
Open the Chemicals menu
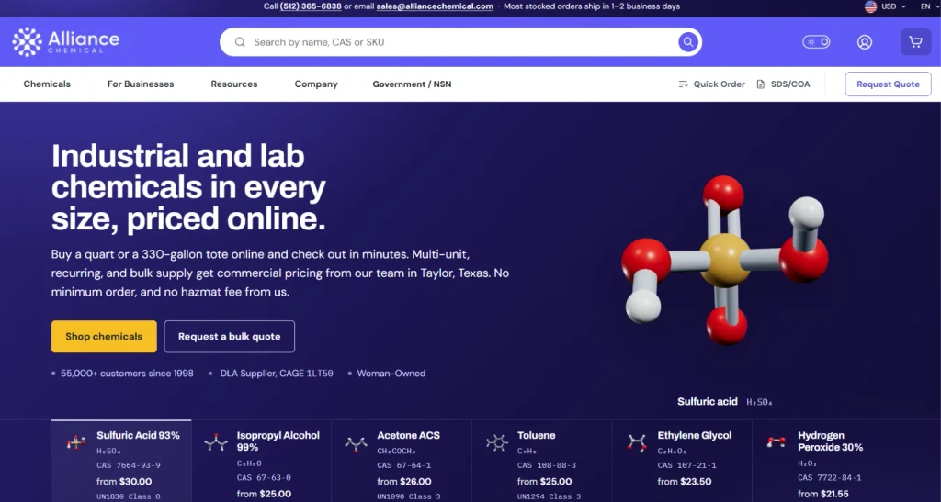[x=47, y=84]
